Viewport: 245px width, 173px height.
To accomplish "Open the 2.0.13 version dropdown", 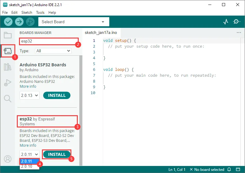I will (29, 95).
